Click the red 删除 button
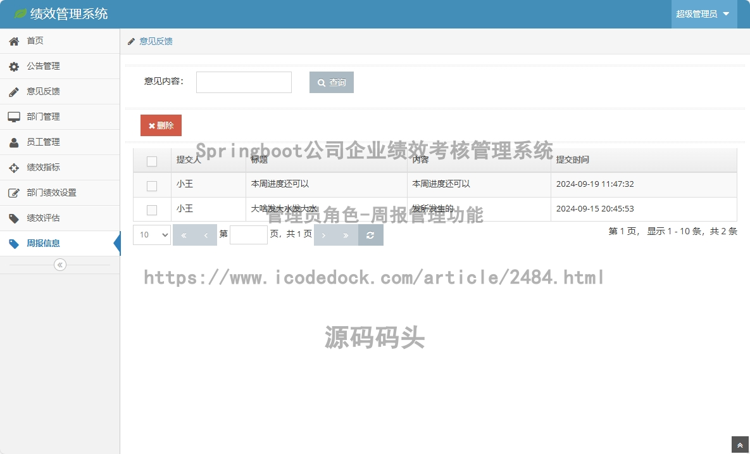Screen dimensions: 750x454 (161, 125)
